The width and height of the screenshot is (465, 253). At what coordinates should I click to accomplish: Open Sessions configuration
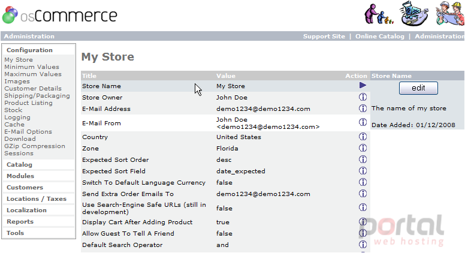pyautogui.click(x=19, y=153)
